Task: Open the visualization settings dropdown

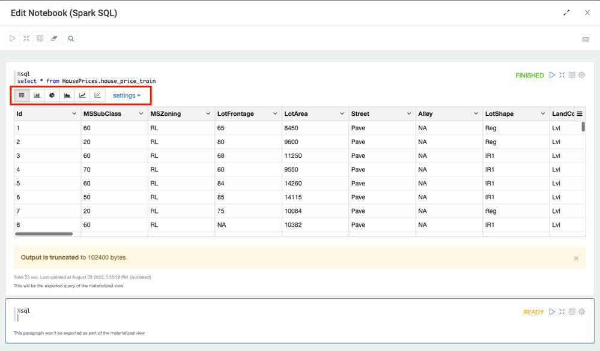Action: pyautogui.click(x=127, y=95)
